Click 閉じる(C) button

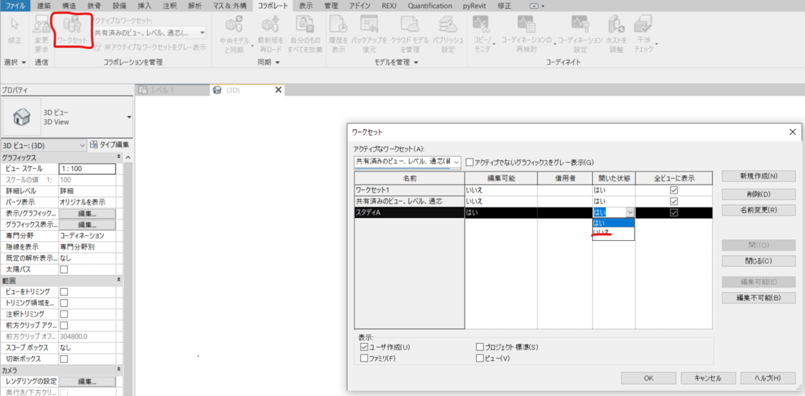pyautogui.click(x=759, y=260)
